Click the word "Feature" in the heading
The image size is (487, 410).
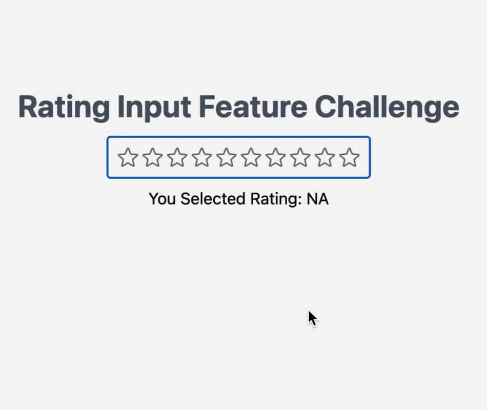click(x=253, y=108)
